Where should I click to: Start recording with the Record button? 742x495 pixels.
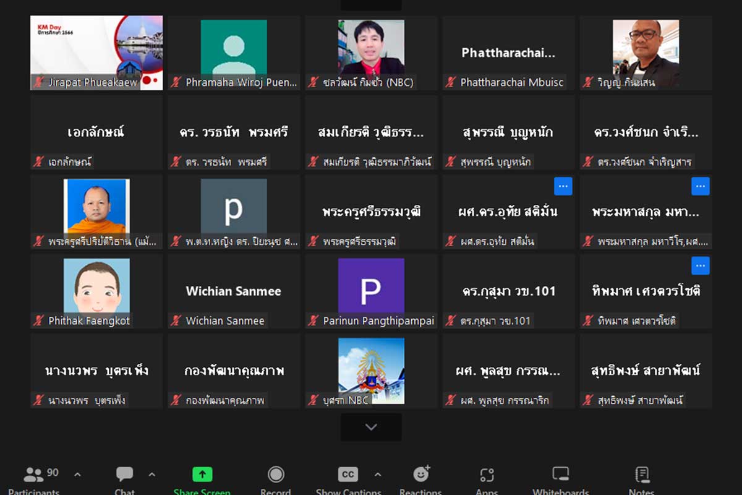click(276, 475)
